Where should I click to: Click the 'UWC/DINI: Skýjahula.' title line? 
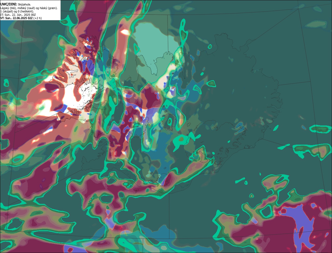pyautogui.click(x=16, y=4)
